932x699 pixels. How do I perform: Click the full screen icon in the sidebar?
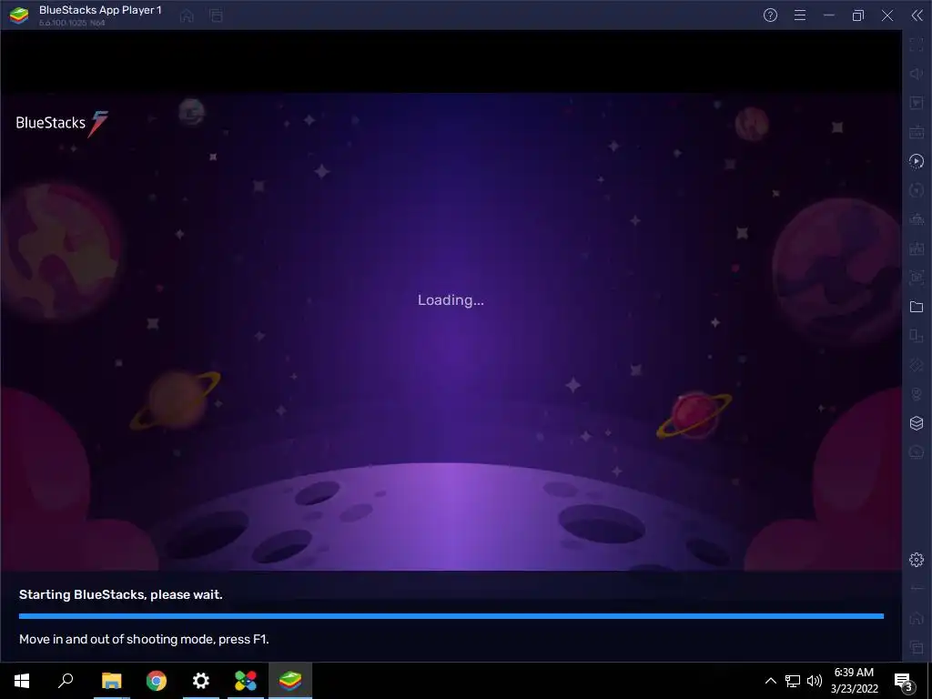[917, 45]
